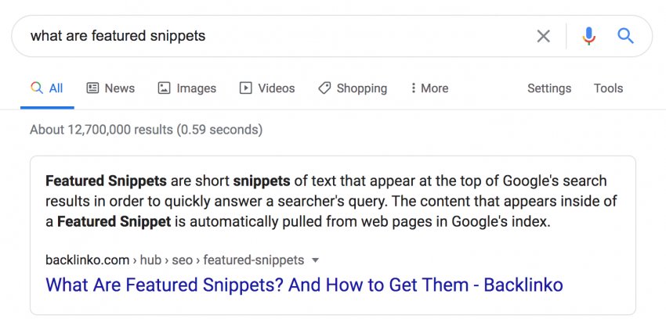Click the backlinko.com breadcrumb URL
Screen dimensions: 666x319
click(x=176, y=260)
